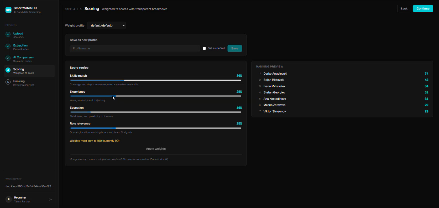Select Ivana Mitrevska in ranking preview
Screen dimensions: 439x208
click(x=342, y=86)
